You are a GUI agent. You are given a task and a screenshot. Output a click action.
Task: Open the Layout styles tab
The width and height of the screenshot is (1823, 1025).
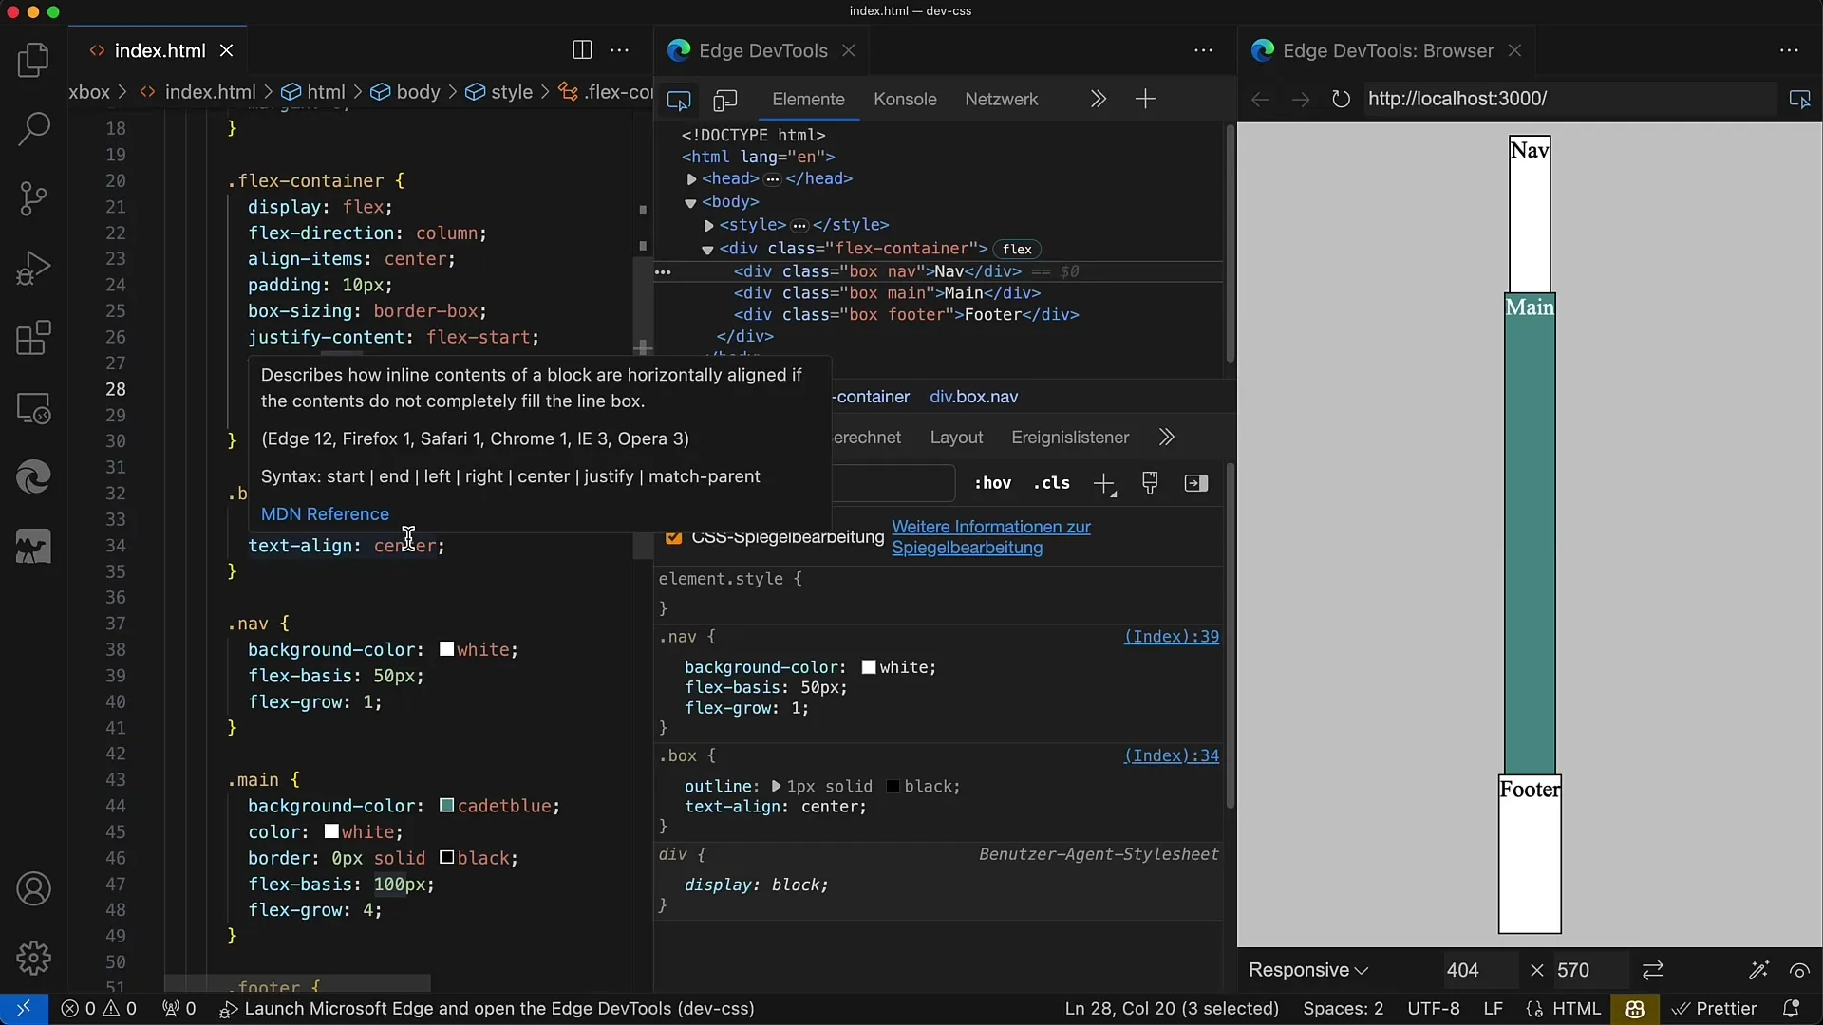pos(956,438)
